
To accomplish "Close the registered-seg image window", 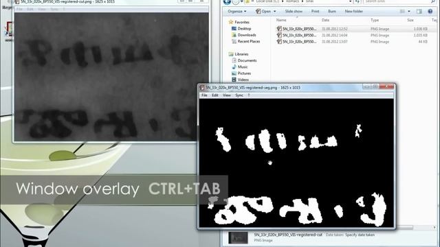I will click(x=386, y=86).
